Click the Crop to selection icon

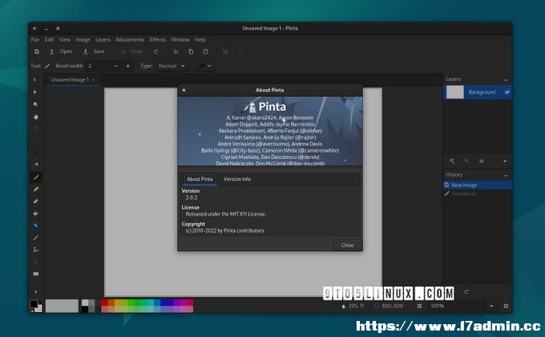pyautogui.click(x=225, y=51)
